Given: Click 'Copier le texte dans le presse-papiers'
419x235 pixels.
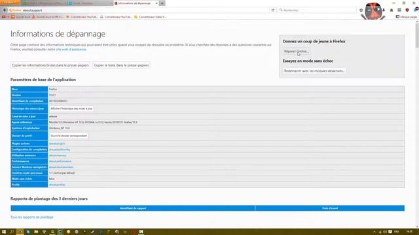Looking at the screenshot, I should click(x=121, y=65).
